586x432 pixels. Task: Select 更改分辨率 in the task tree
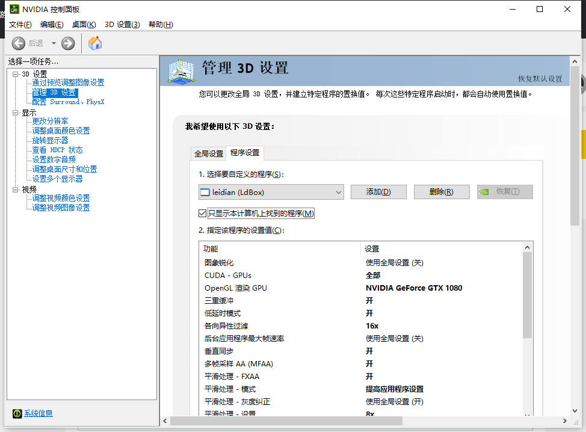coord(51,121)
